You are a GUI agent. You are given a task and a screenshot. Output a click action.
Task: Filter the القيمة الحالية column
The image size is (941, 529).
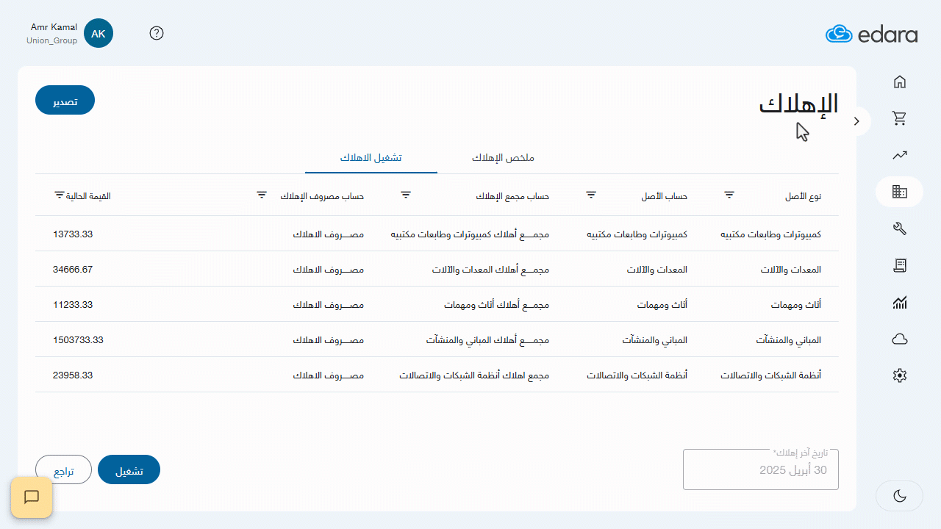point(60,196)
